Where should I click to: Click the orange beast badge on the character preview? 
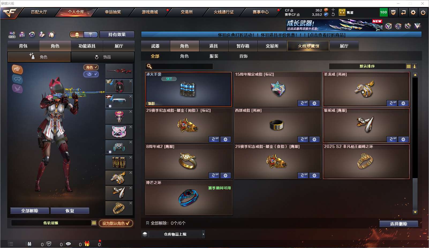coord(17,70)
